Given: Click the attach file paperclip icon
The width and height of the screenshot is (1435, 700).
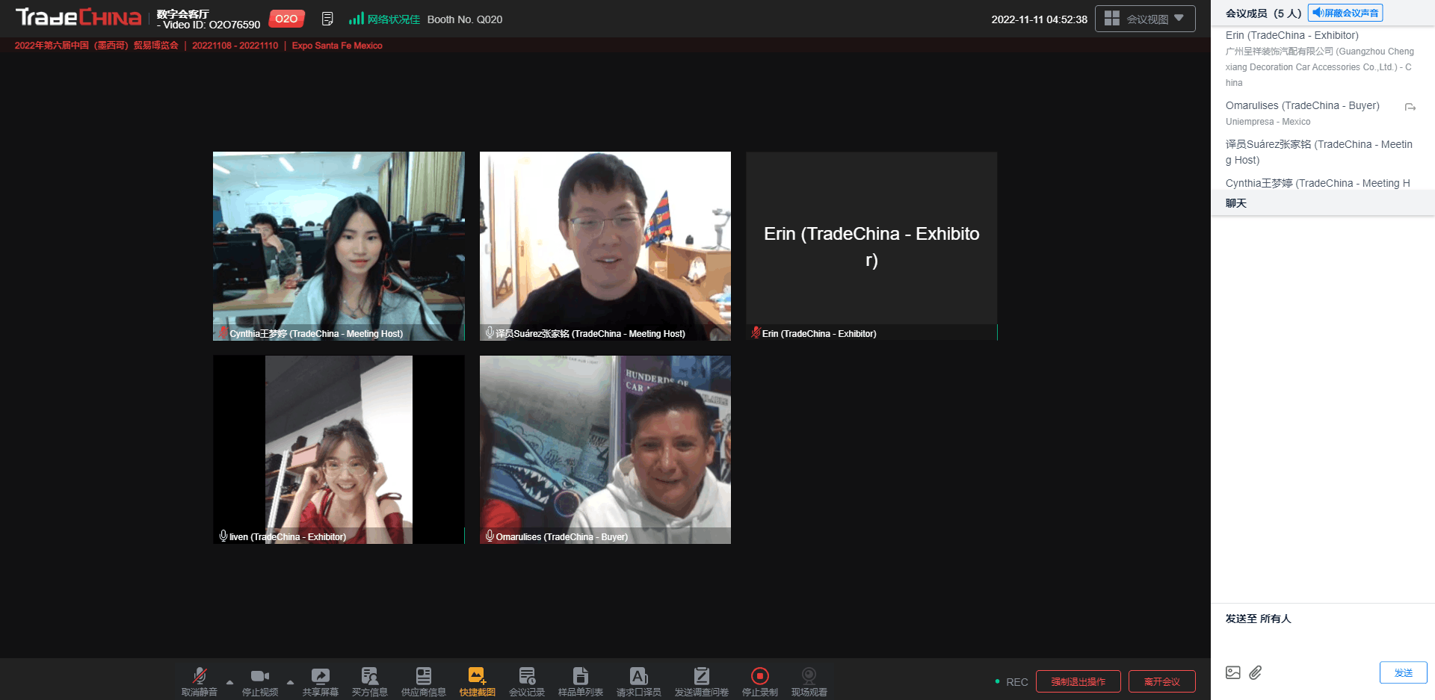Looking at the screenshot, I should click(x=1256, y=672).
